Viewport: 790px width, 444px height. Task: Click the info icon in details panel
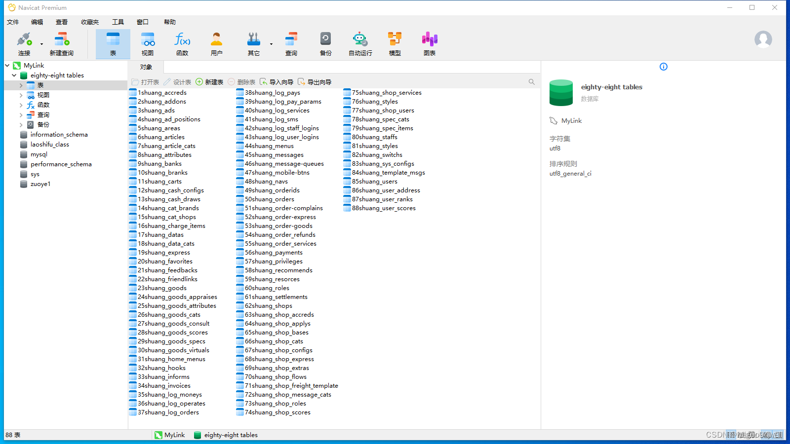(x=664, y=67)
